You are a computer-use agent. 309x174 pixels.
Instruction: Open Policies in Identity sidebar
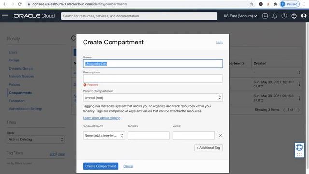[x=14, y=85]
